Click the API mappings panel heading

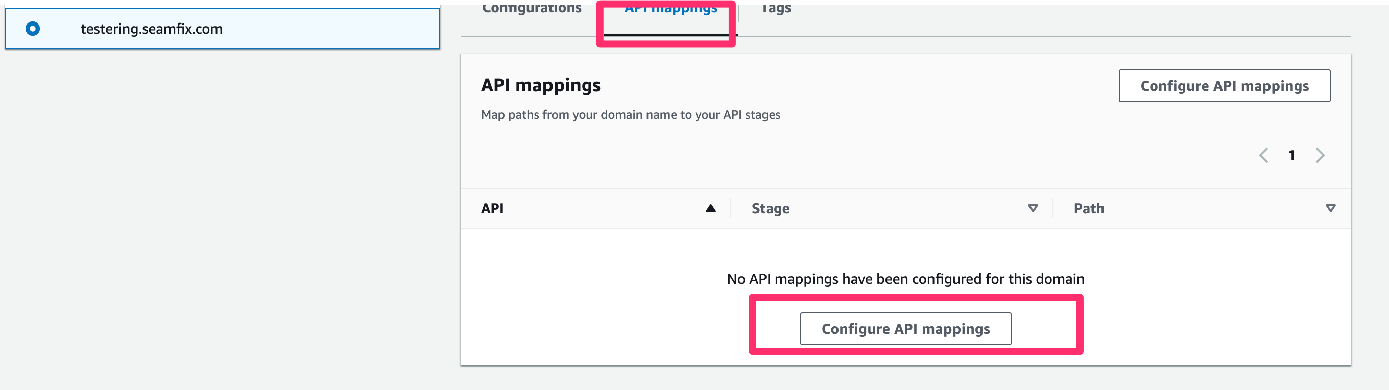click(540, 85)
